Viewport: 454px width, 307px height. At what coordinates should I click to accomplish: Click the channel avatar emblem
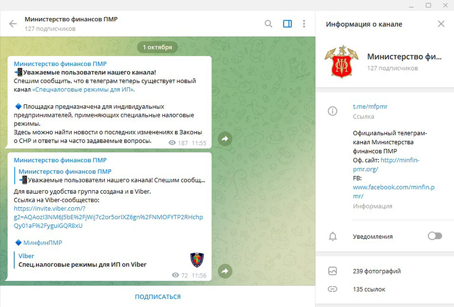click(342, 61)
